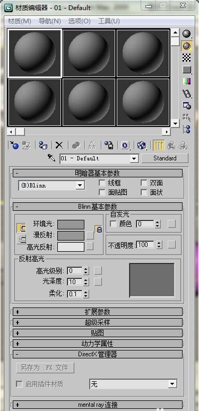Click the Make Preview film icon
The image size is (199, 411).
point(187,93)
